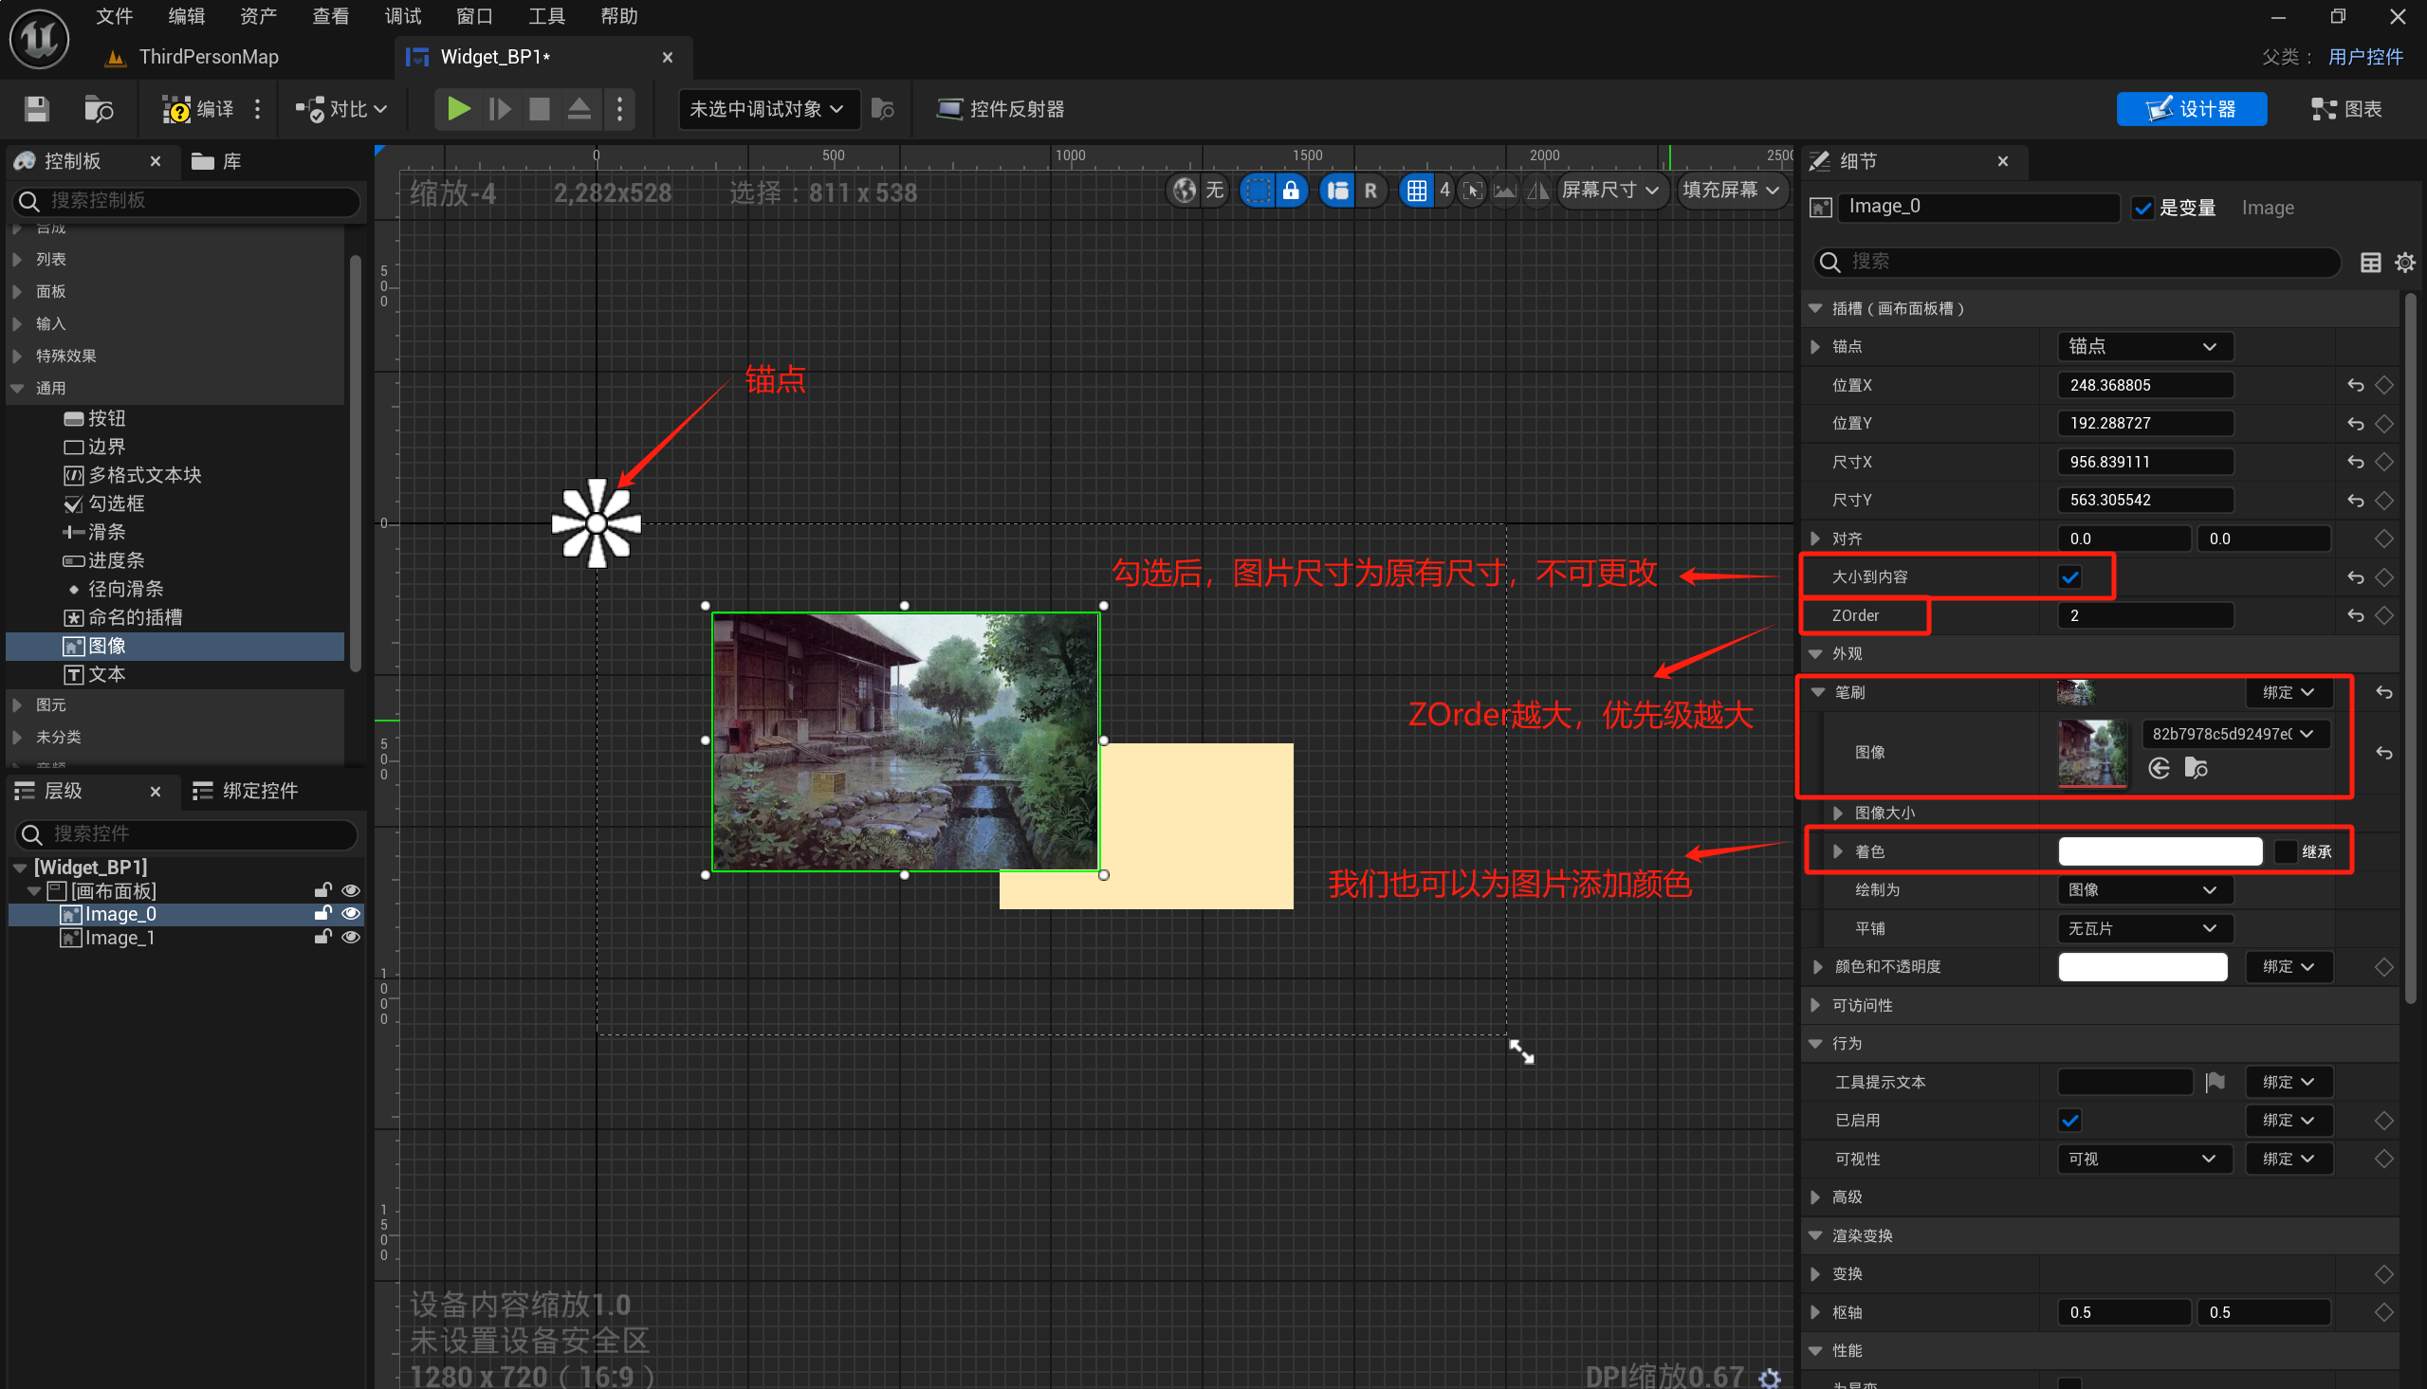Click the DPI scale settings gear

click(1771, 1377)
